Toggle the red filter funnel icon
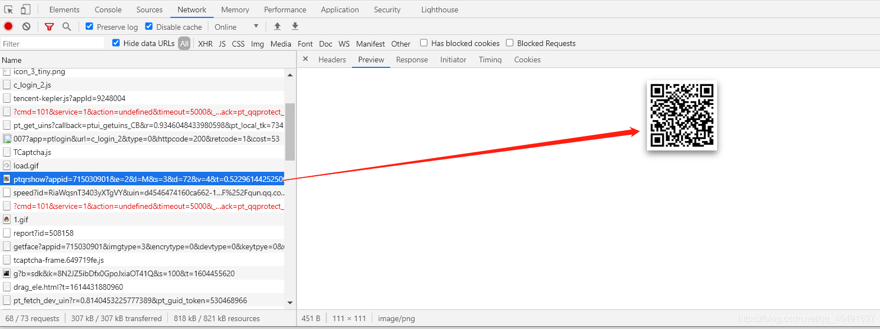 point(49,26)
